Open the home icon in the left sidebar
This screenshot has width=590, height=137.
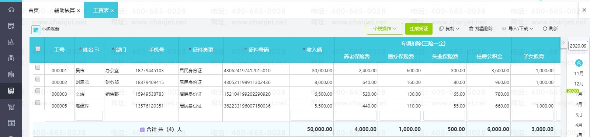tap(11, 10)
